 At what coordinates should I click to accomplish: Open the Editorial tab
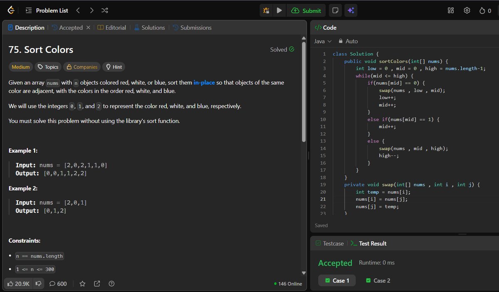(x=111, y=27)
